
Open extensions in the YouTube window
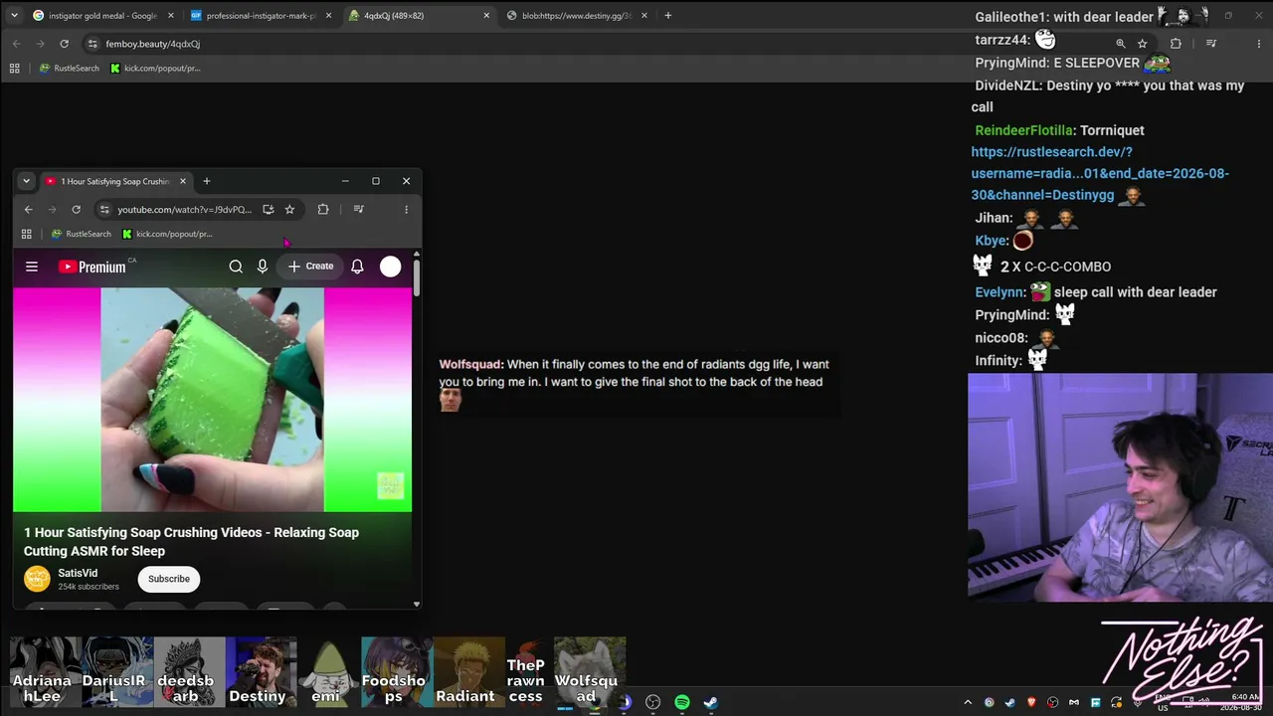pyautogui.click(x=323, y=210)
